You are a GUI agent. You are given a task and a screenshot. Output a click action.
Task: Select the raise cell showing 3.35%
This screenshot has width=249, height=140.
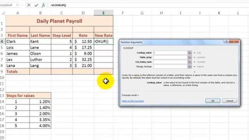tap(40, 120)
